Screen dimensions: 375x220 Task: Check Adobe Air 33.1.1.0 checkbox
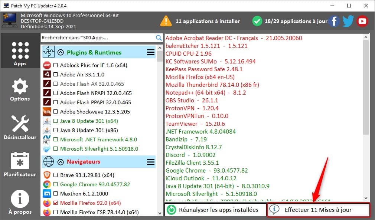pyautogui.click(x=55, y=75)
